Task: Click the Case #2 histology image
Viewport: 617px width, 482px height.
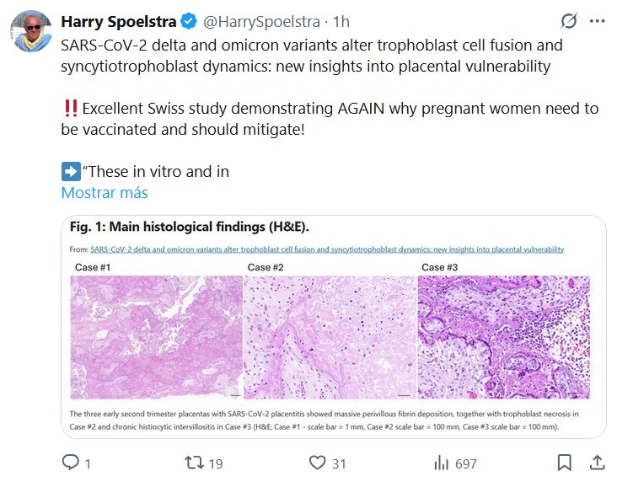Action: pyautogui.click(x=330, y=337)
